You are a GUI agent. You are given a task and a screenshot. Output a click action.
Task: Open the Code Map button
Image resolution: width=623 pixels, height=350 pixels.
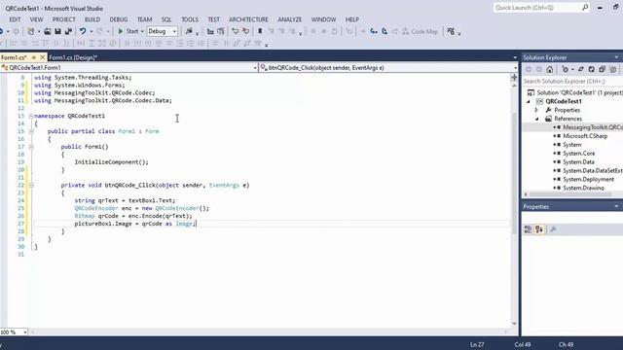pos(420,31)
